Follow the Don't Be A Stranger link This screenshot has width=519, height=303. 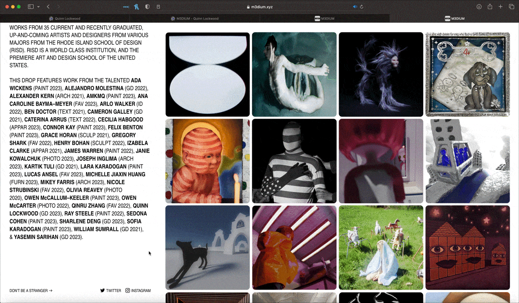pyautogui.click(x=31, y=290)
